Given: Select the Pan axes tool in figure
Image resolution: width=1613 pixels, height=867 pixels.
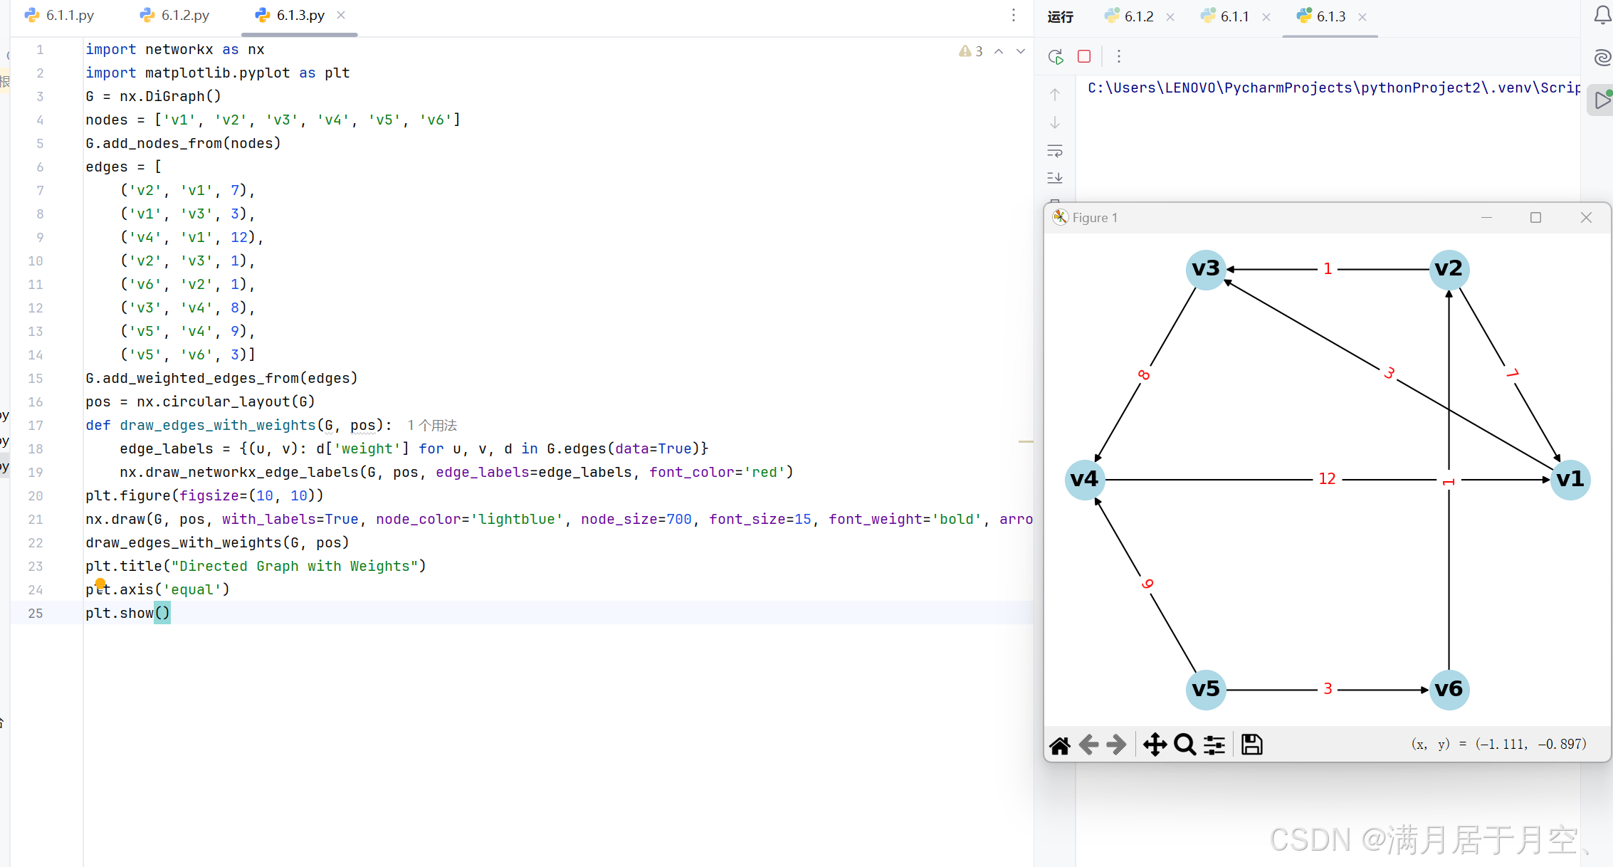Looking at the screenshot, I should pos(1154,745).
